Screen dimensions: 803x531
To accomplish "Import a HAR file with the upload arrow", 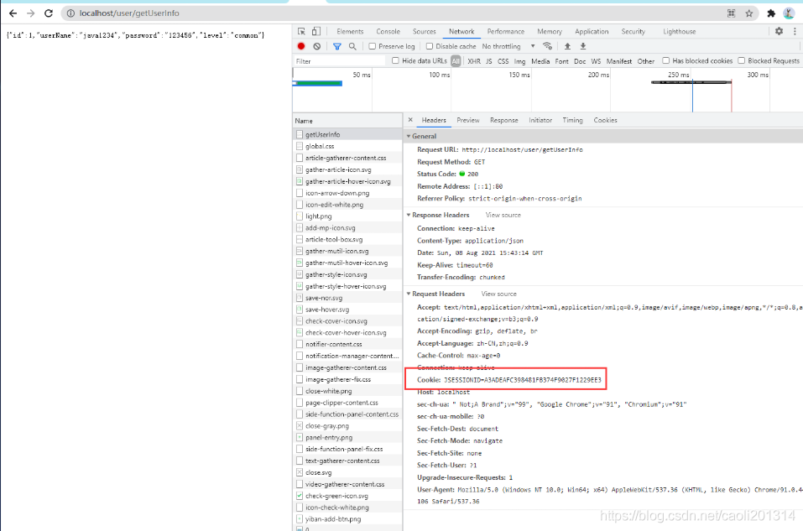I will (x=567, y=46).
